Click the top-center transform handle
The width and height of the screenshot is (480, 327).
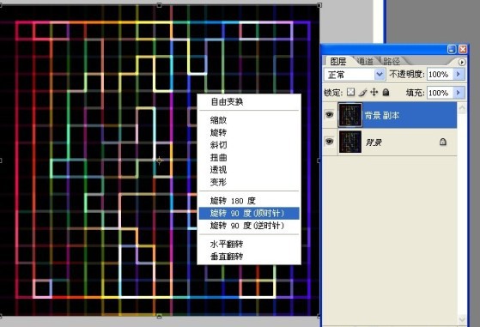click(x=159, y=5)
